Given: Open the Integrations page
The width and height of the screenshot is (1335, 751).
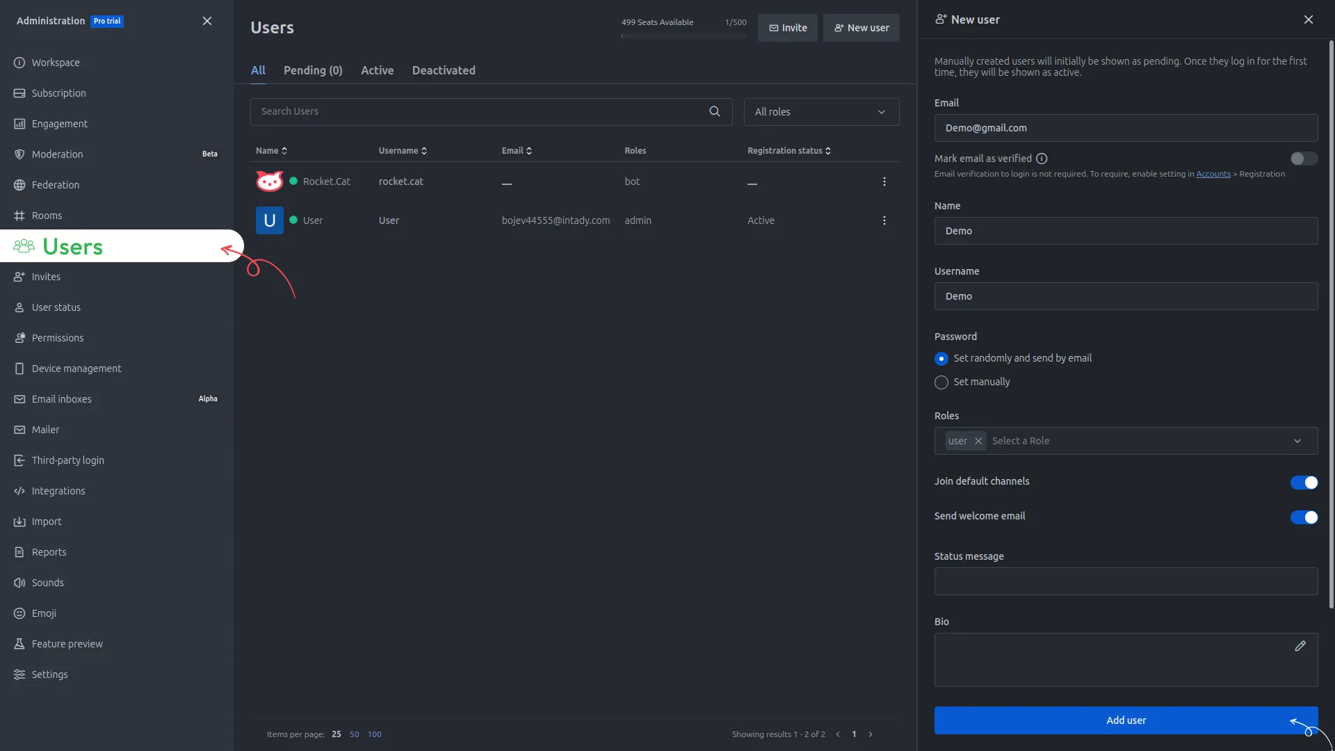Looking at the screenshot, I should [x=58, y=490].
